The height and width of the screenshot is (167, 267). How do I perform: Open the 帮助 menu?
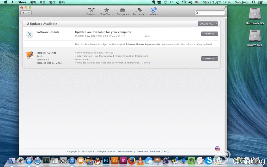tap(62, 2)
